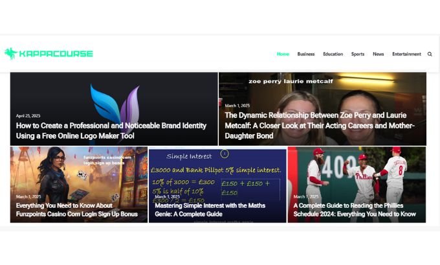The image size is (440, 265).
Task: Select the Entertainment menu item
Action: coord(406,54)
